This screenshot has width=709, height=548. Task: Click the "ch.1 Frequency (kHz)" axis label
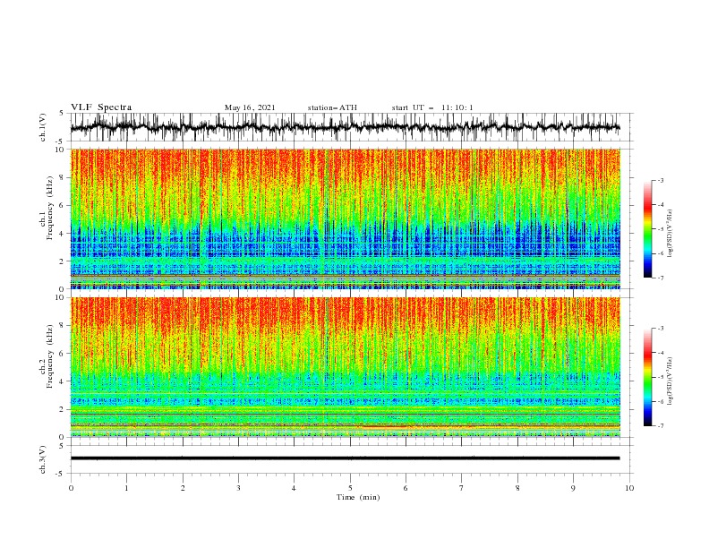47,207
